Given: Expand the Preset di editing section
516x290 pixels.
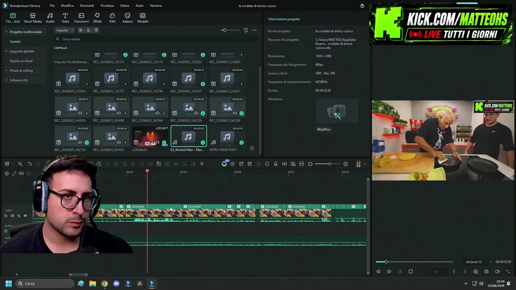Looking at the screenshot, I should [x=6, y=70].
